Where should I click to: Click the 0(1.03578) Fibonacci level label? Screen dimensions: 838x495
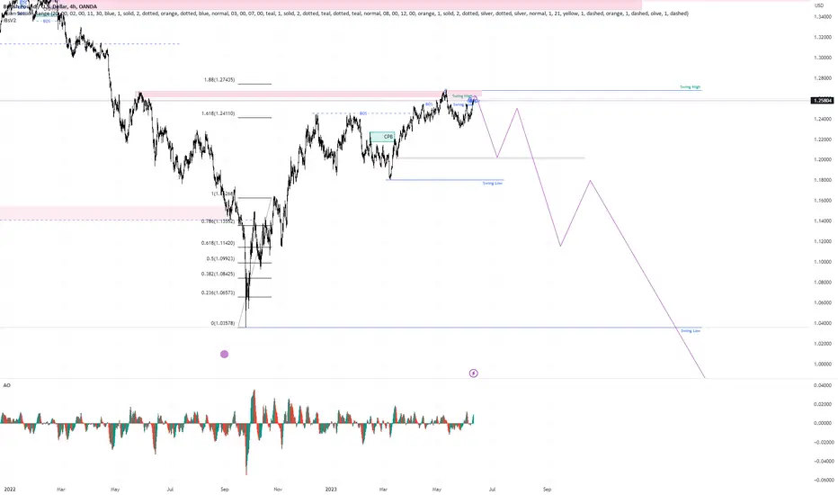pyautogui.click(x=223, y=323)
